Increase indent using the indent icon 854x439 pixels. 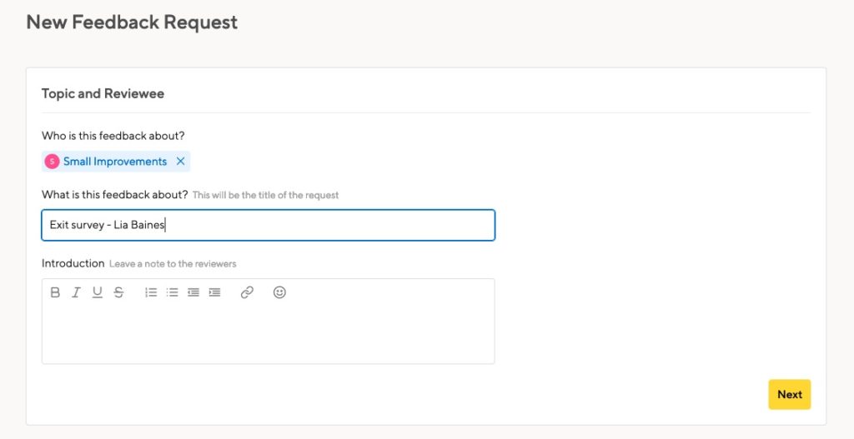(x=214, y=292)
